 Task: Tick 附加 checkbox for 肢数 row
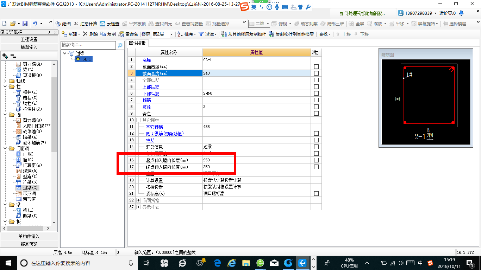point(316,107)
